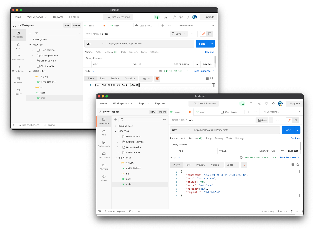Click Send button in front window

tap(288, 130)
